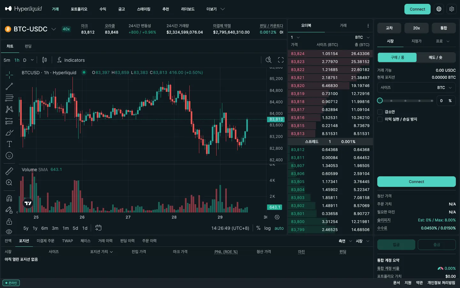Image resolution: width=460 pixels, height=288 pixels.
Task: Click the percent value input box
Action: coord(446,100)
